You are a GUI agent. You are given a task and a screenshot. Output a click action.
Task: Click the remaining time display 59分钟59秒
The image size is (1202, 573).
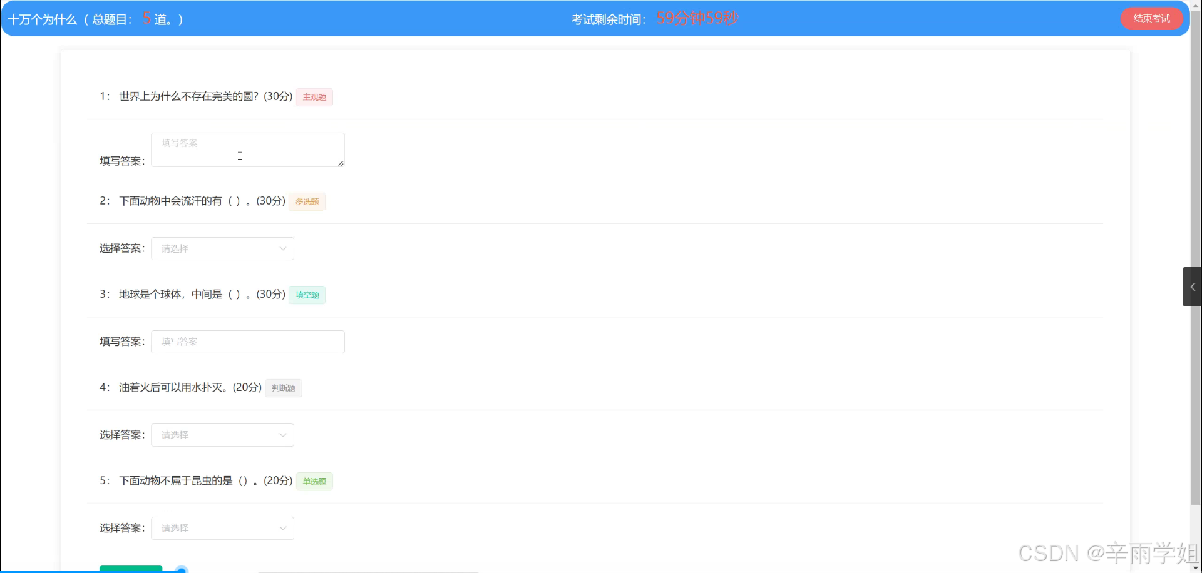696,19
